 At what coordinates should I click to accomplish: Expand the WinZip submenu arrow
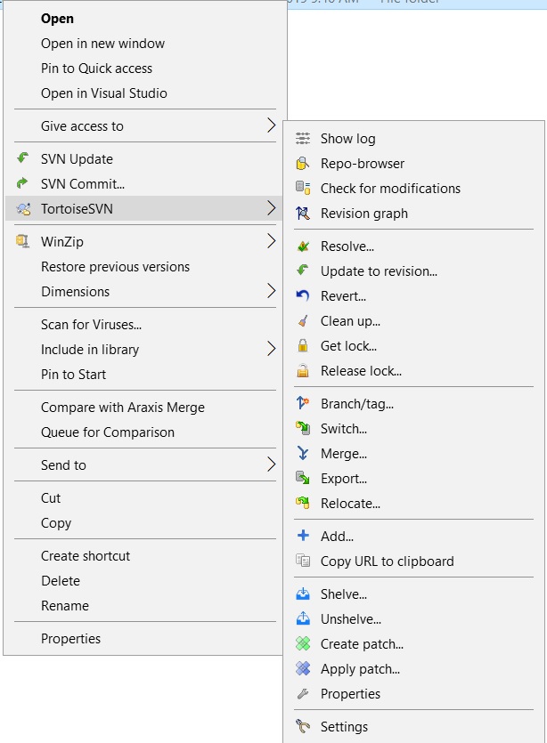click(271, 241)
